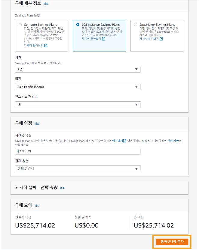Click 정보 link next to 시작 날짜
The width and height of the screenshot is (199, 250).
(x=62, y=188)
